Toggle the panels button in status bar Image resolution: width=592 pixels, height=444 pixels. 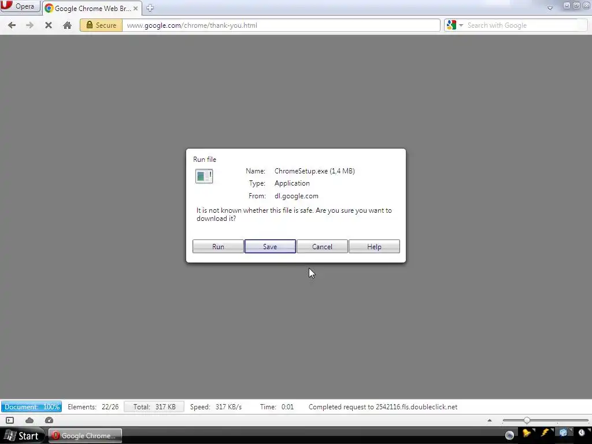(x=10, y=420)
